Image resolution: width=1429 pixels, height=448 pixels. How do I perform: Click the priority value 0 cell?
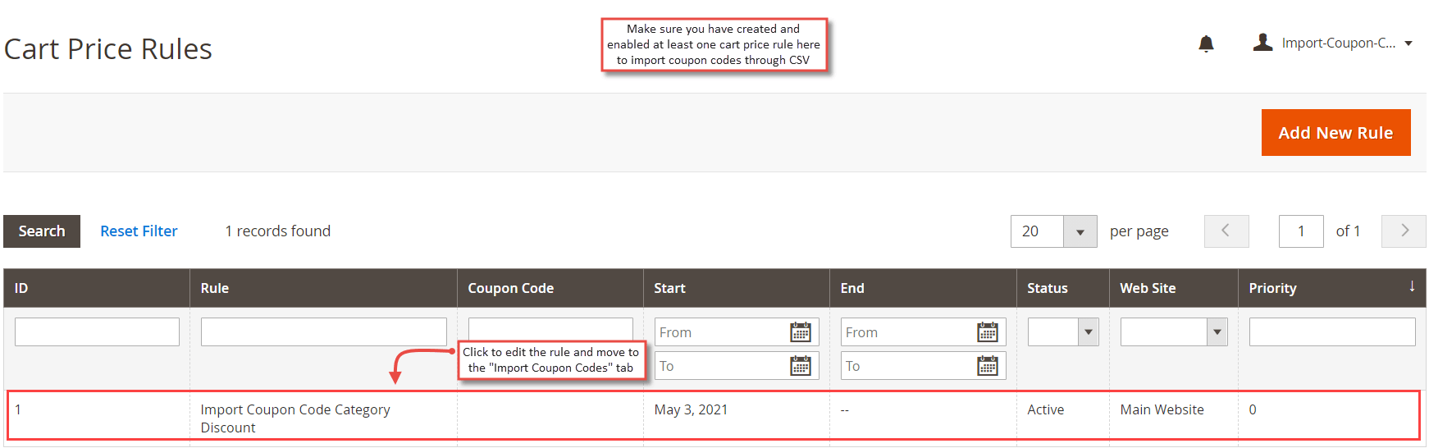pyautogui.click(x=1253, y=409)
